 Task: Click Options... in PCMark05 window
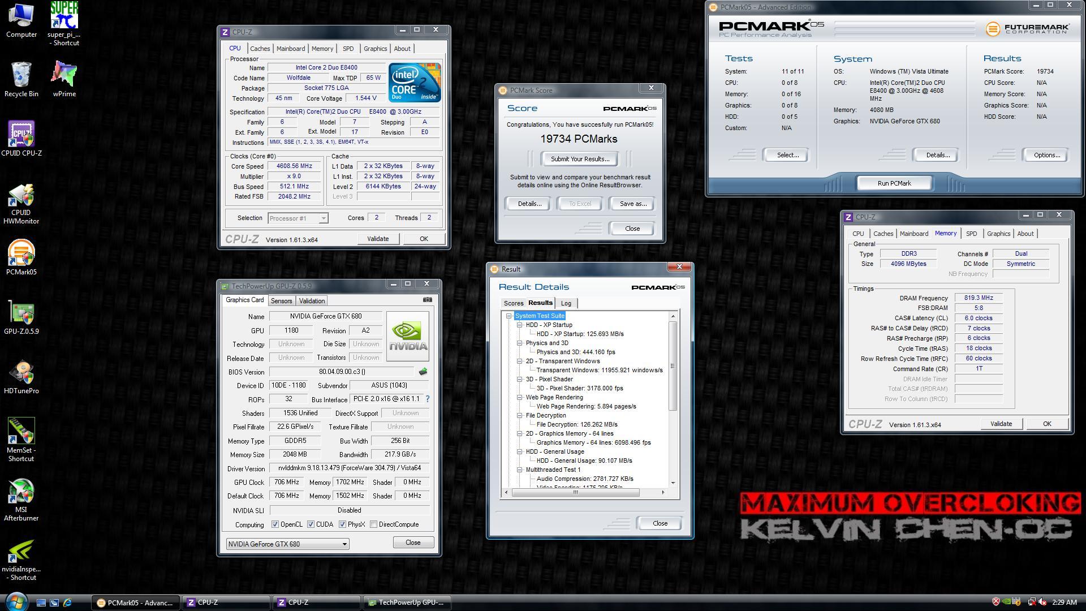[1046, 155]
